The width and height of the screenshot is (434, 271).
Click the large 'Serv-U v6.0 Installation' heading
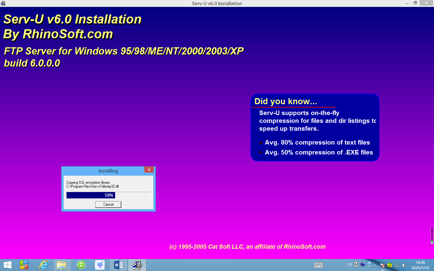pyautogui.click(x=72, y=19)
